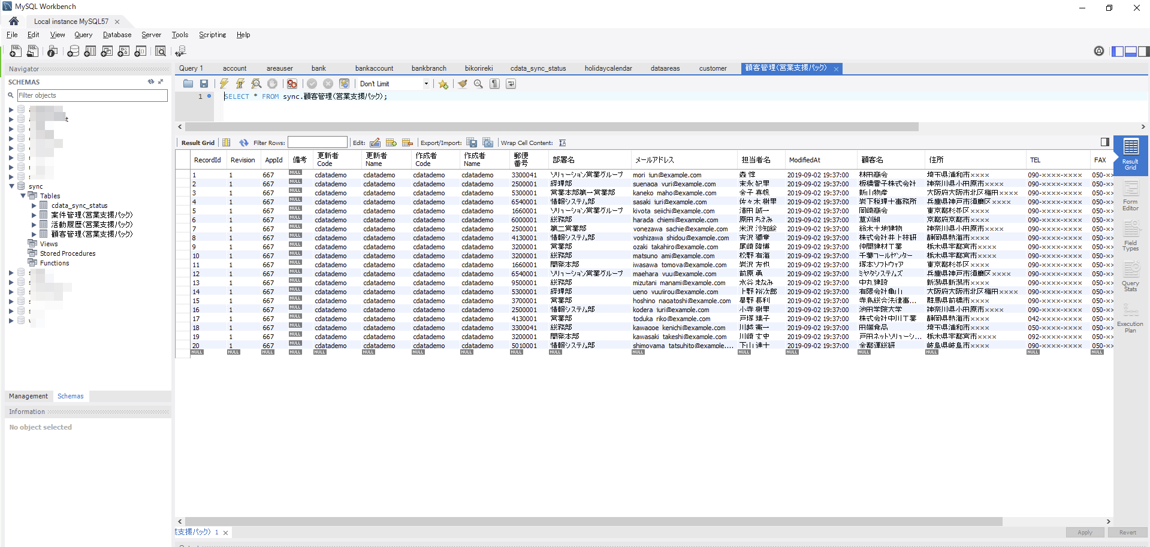This screenshot has height=547, width=1150.
Task: Open the Database menu
Action: click(117, 35)
